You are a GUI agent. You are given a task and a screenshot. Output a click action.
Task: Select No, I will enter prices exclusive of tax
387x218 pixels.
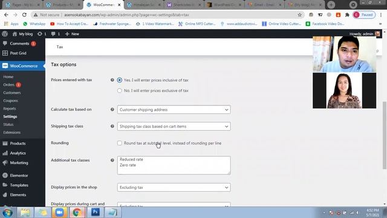click(120, 91)
